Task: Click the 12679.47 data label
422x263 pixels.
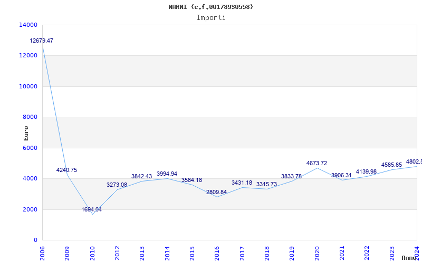Action: 42,41
